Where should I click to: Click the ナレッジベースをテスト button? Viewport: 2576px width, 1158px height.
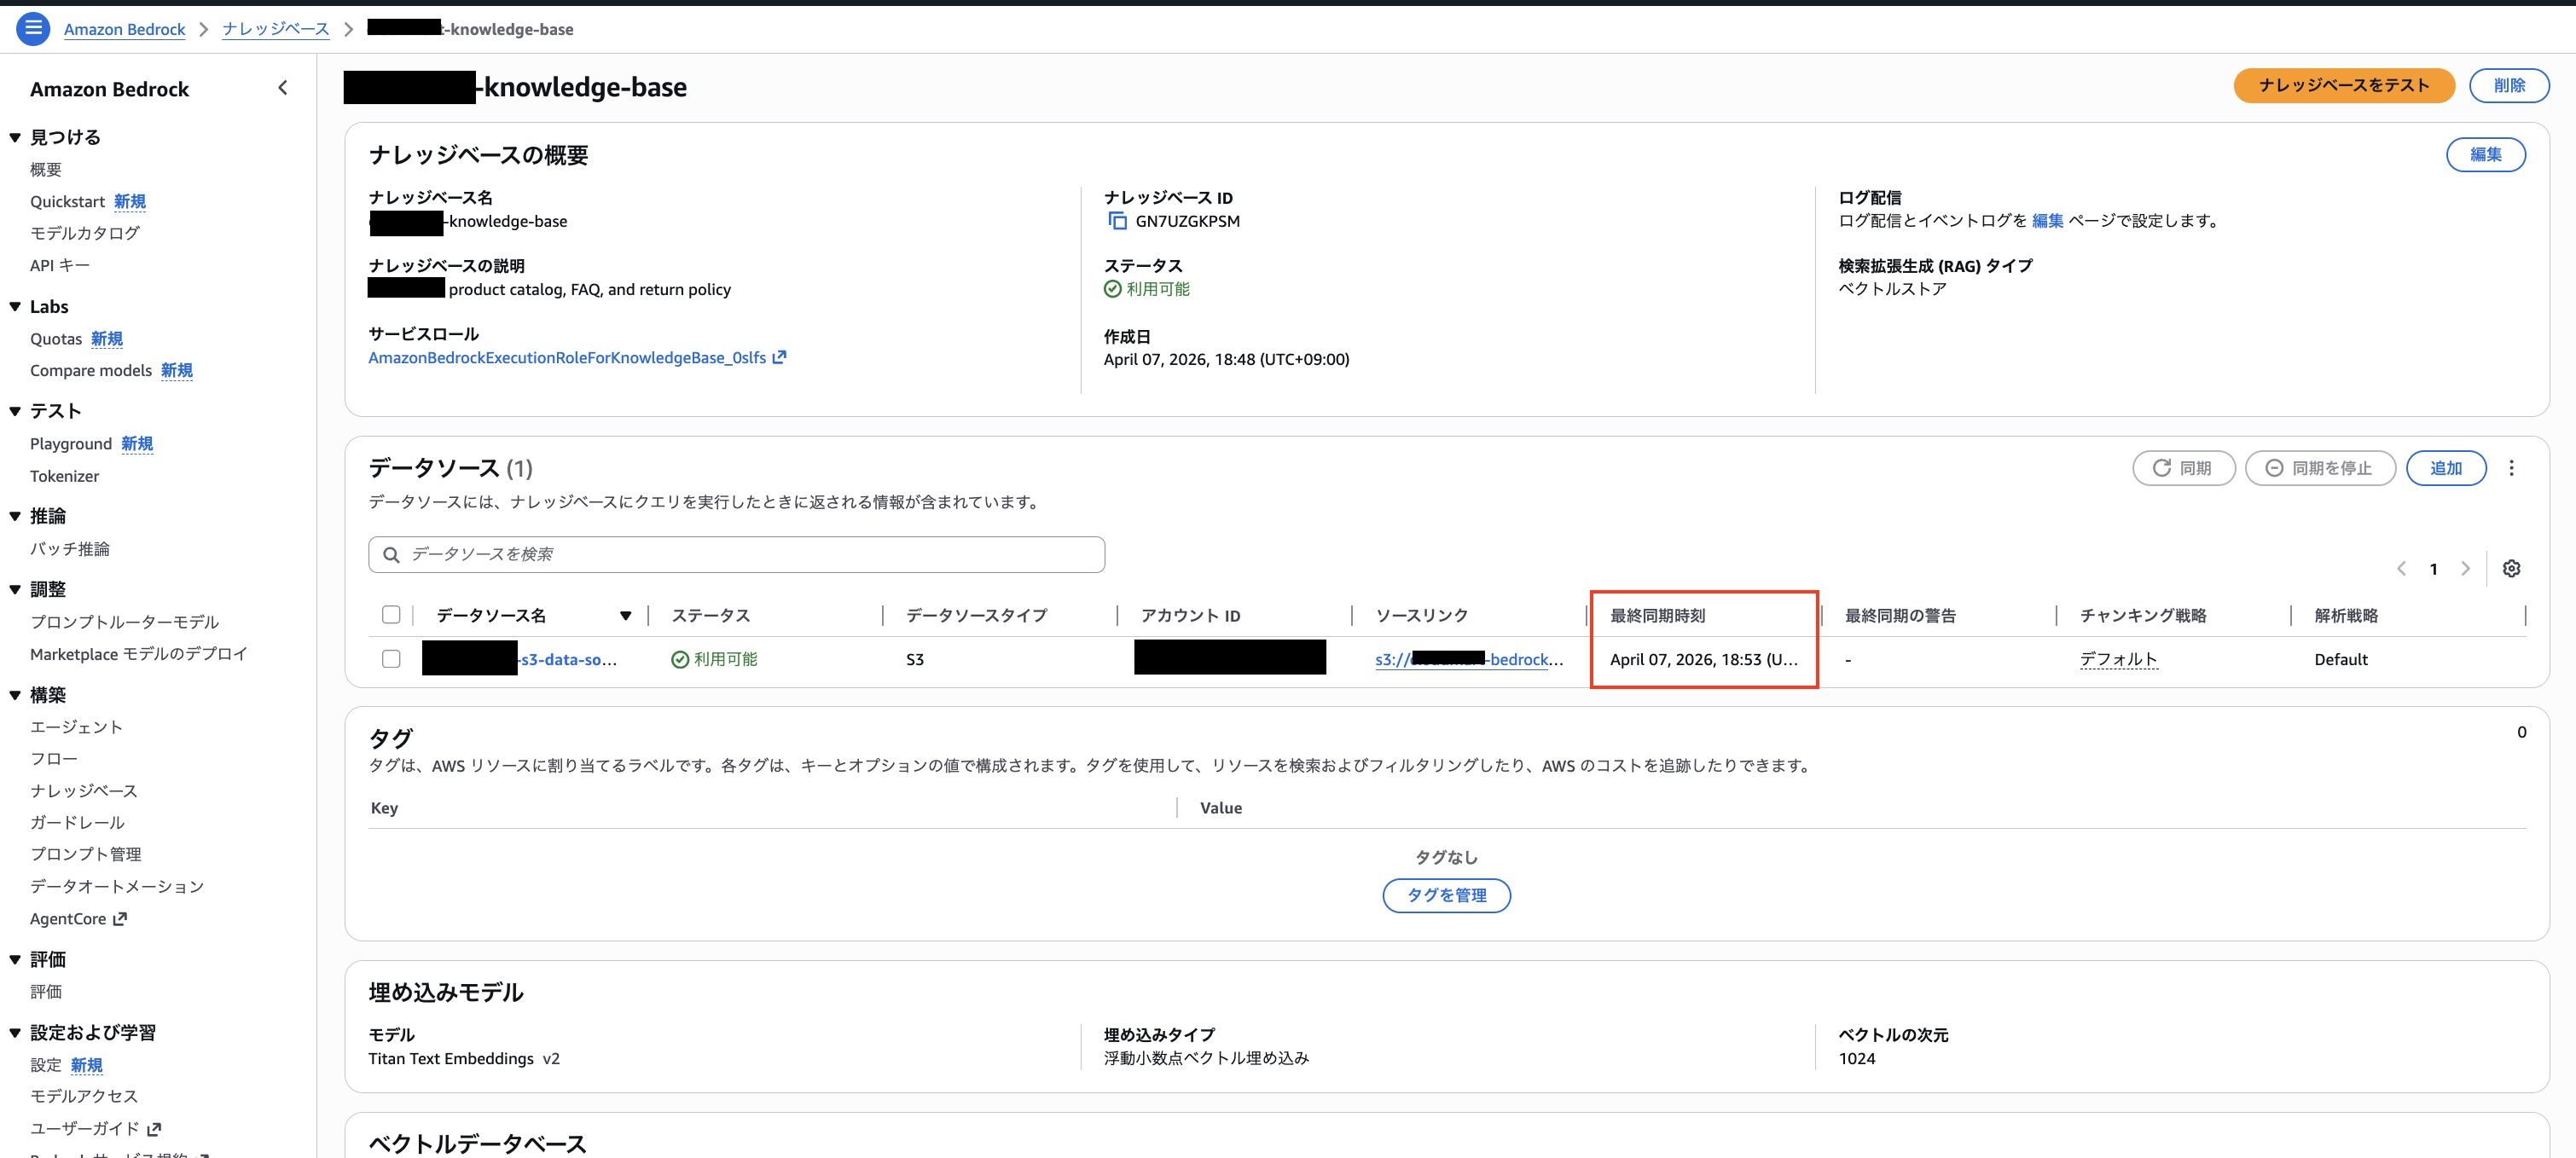(x=2344, y=85)
